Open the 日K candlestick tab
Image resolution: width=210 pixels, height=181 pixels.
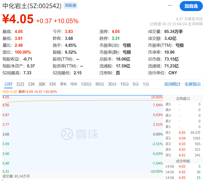31,84
